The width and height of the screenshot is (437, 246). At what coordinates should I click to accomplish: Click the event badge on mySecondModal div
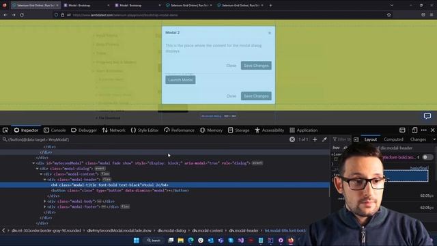257,163
